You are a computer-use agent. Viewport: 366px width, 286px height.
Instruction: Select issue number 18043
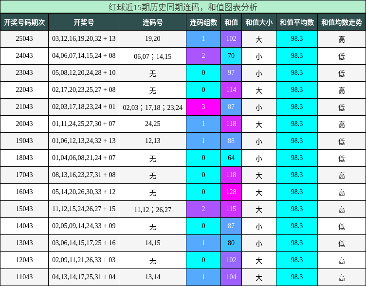tap(24, 158)
